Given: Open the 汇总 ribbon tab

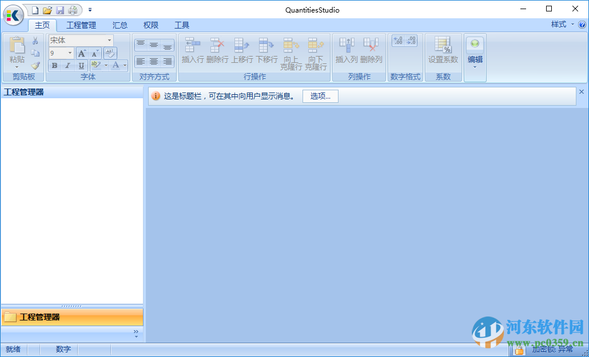Looking at the screenshot, I should point(120,25).
